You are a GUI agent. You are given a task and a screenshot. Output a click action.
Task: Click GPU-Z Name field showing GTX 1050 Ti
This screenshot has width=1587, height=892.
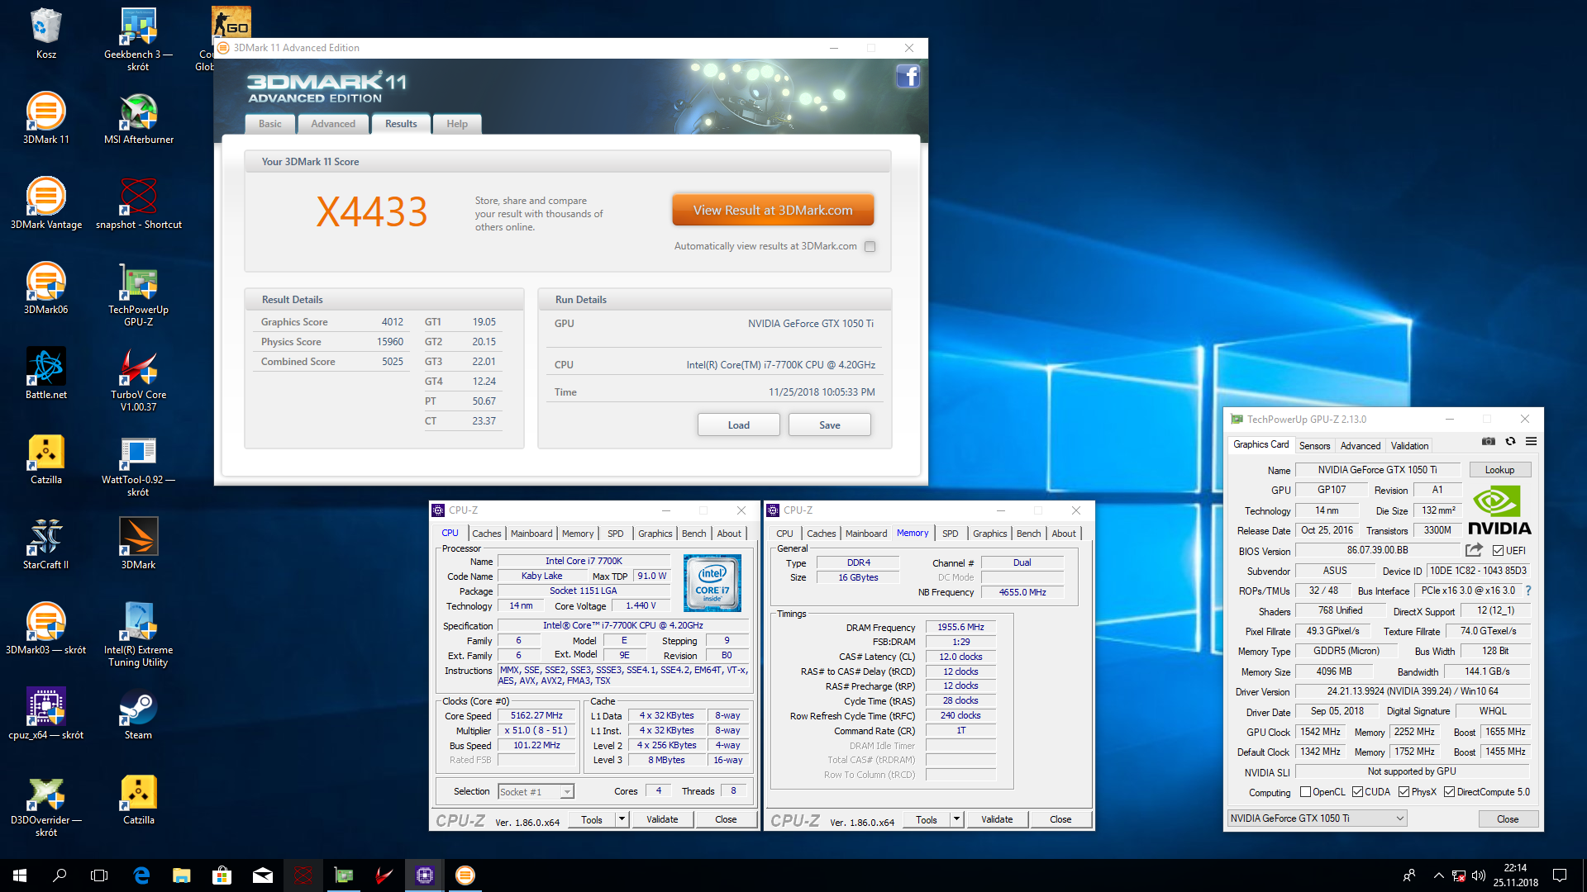[1377, 470]
